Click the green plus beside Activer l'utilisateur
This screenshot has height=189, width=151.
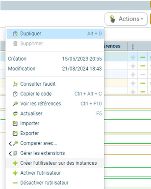pyautogui.click(x=15, y=173)
